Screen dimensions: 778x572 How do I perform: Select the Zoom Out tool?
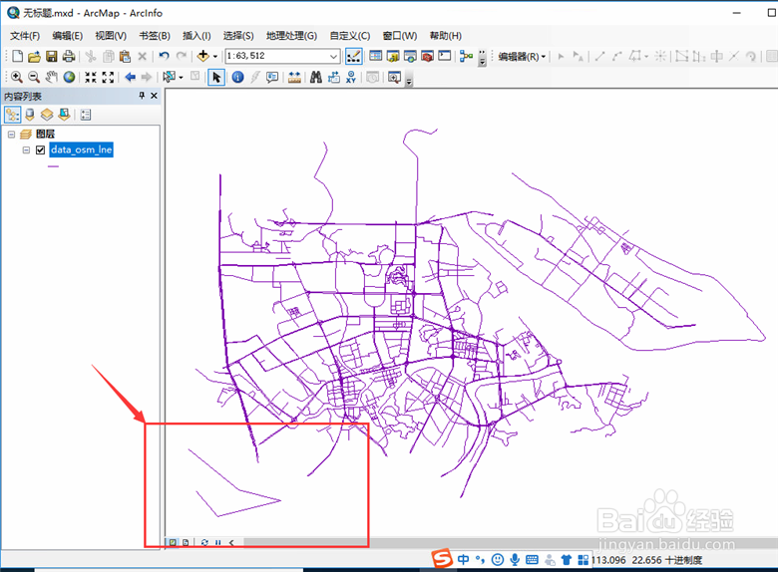coord(34,78)
